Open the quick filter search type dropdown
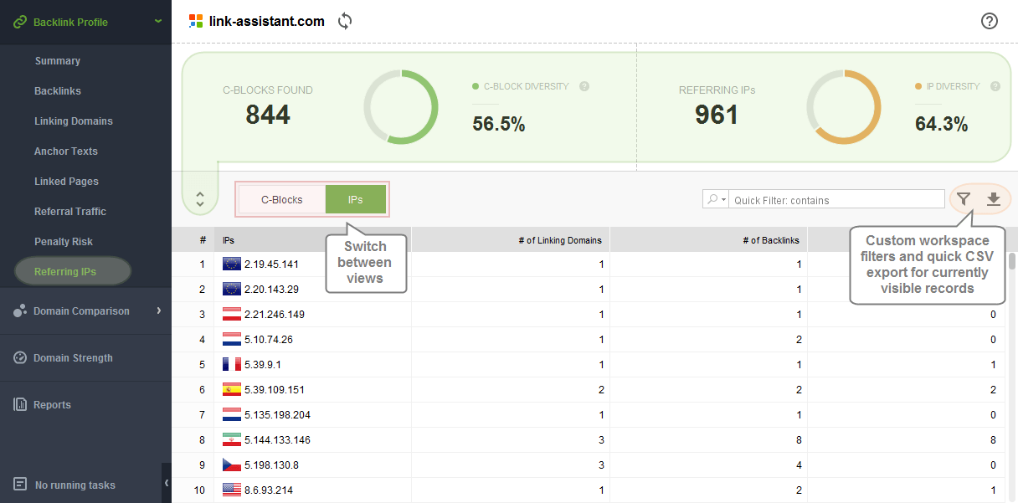The image size is (1018, 503). point(716,200)
